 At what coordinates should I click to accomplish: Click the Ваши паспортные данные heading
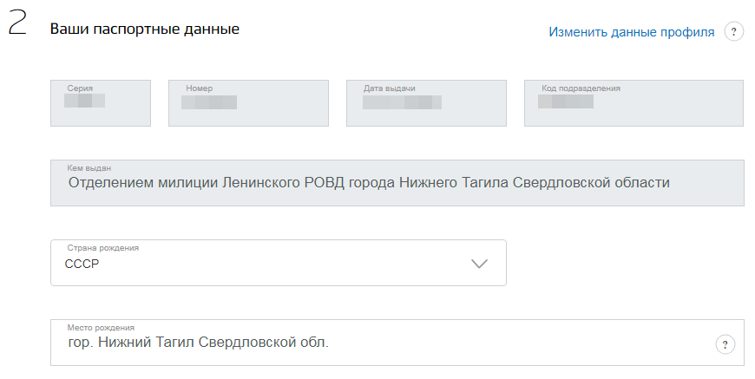click(144, 29)
